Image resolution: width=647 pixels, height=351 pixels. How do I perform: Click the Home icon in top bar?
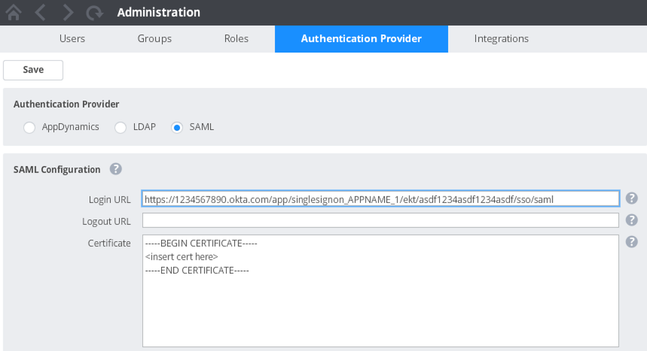tap(13, 12)
